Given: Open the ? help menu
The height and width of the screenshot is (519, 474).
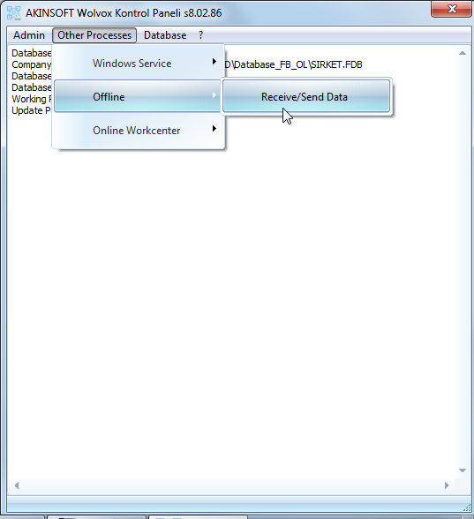Looking at the screenshot, I should click(200, 35).
